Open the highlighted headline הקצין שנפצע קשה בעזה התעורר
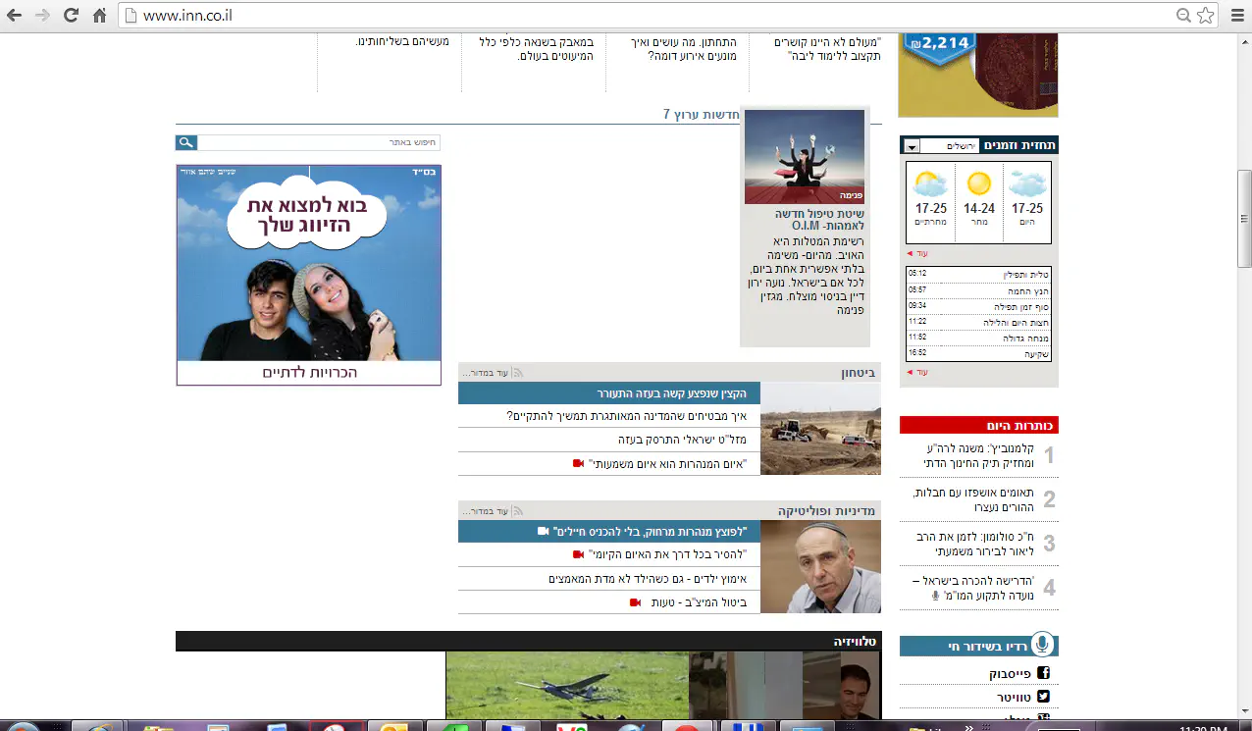The image size is (1252, 731). pyautogui.click(x=672, y=393)
